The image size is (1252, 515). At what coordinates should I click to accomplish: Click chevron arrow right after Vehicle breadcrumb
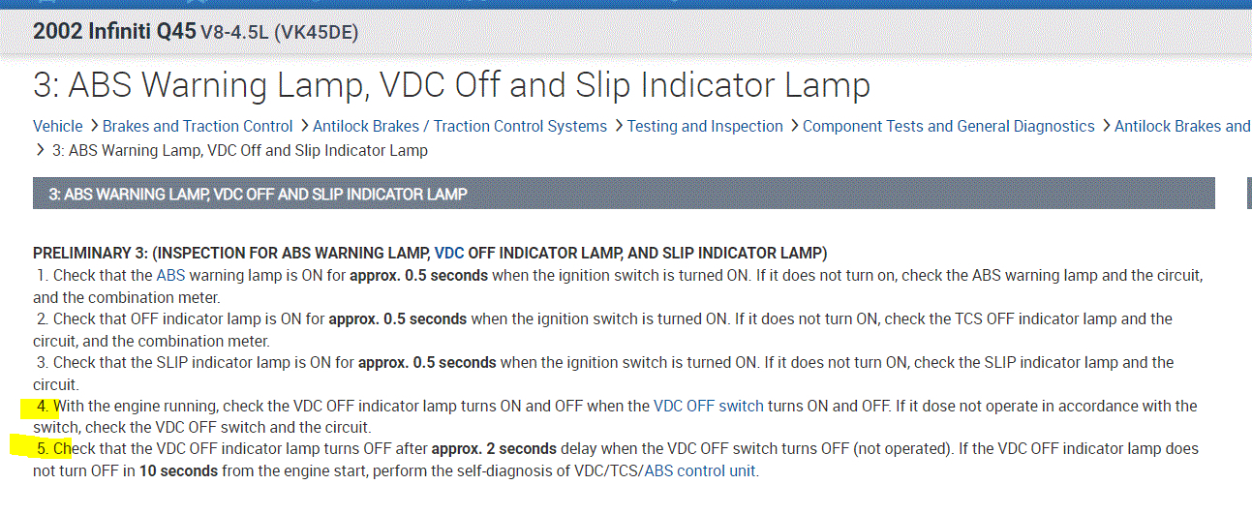tap(94, 126)
